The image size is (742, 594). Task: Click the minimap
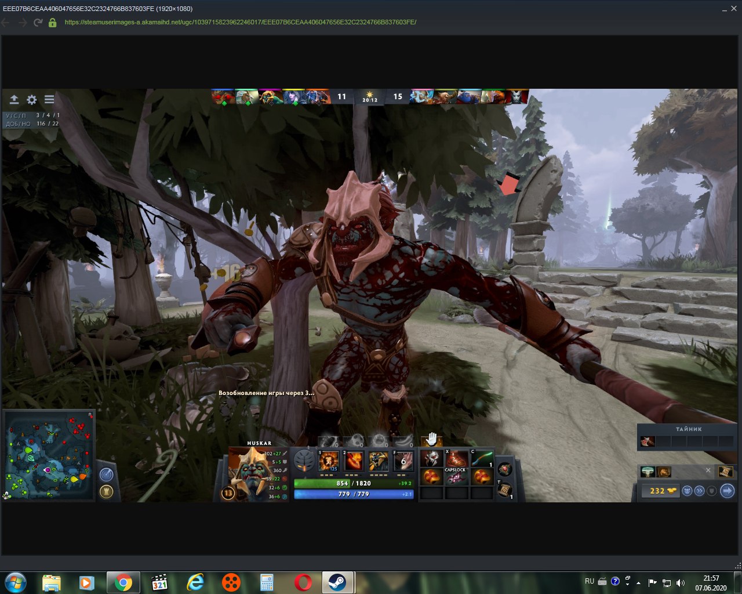click(x=49, y=455)
